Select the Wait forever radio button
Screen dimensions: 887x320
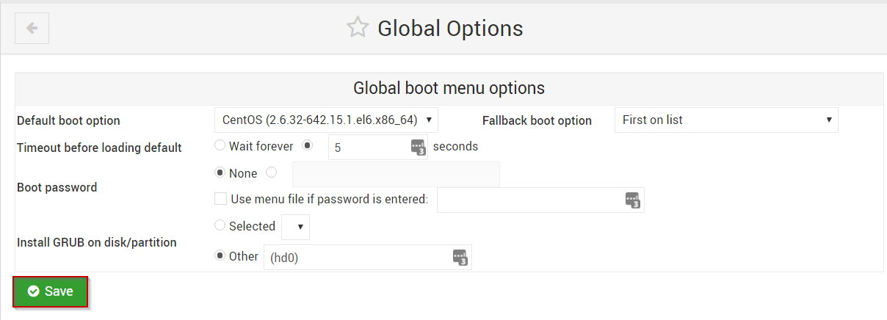(x=220, y=145)
